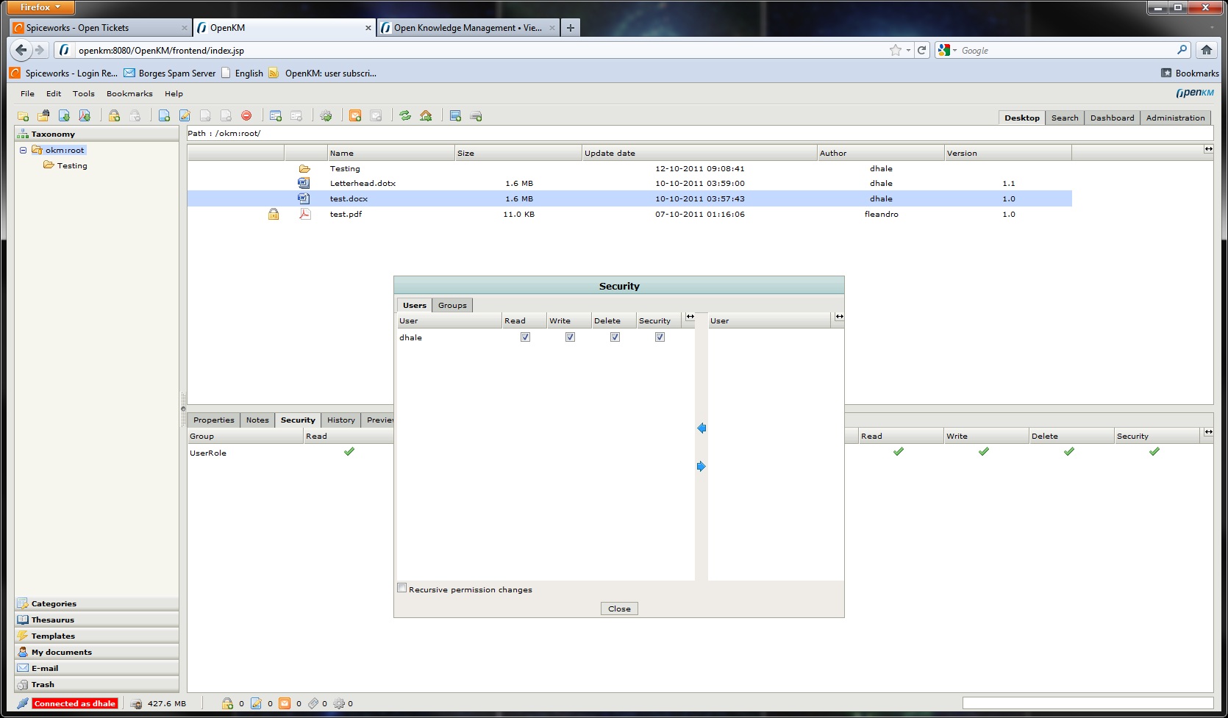The height and width of the screenshot is (718, 1228).
Task: Click the Find folder binoculars icon
Action: [x=43, y=116]
